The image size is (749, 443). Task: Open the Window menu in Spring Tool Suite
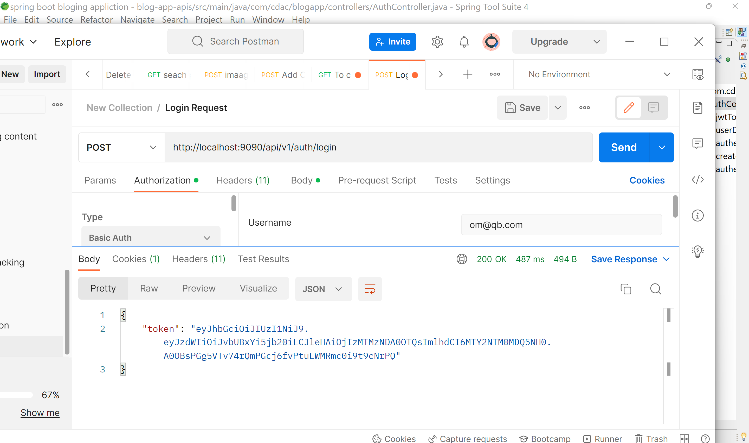[x=268, y=20]
